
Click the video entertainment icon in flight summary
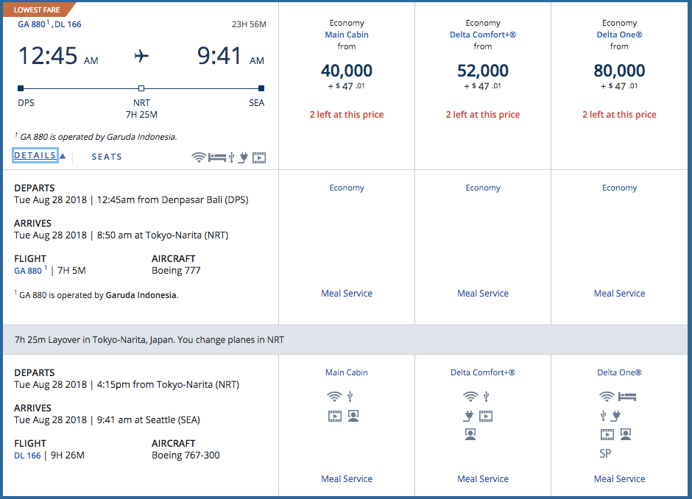point(258,157)
